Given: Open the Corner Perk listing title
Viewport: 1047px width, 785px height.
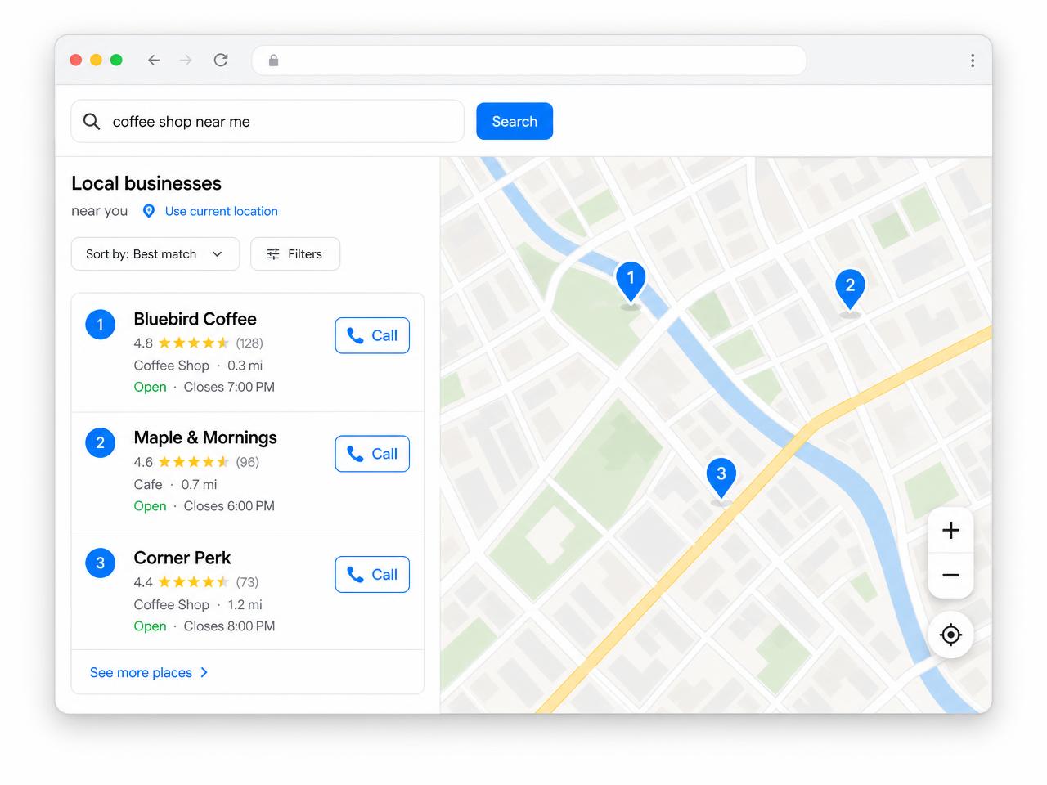Looking at the screenshot, I should [182, 558].
